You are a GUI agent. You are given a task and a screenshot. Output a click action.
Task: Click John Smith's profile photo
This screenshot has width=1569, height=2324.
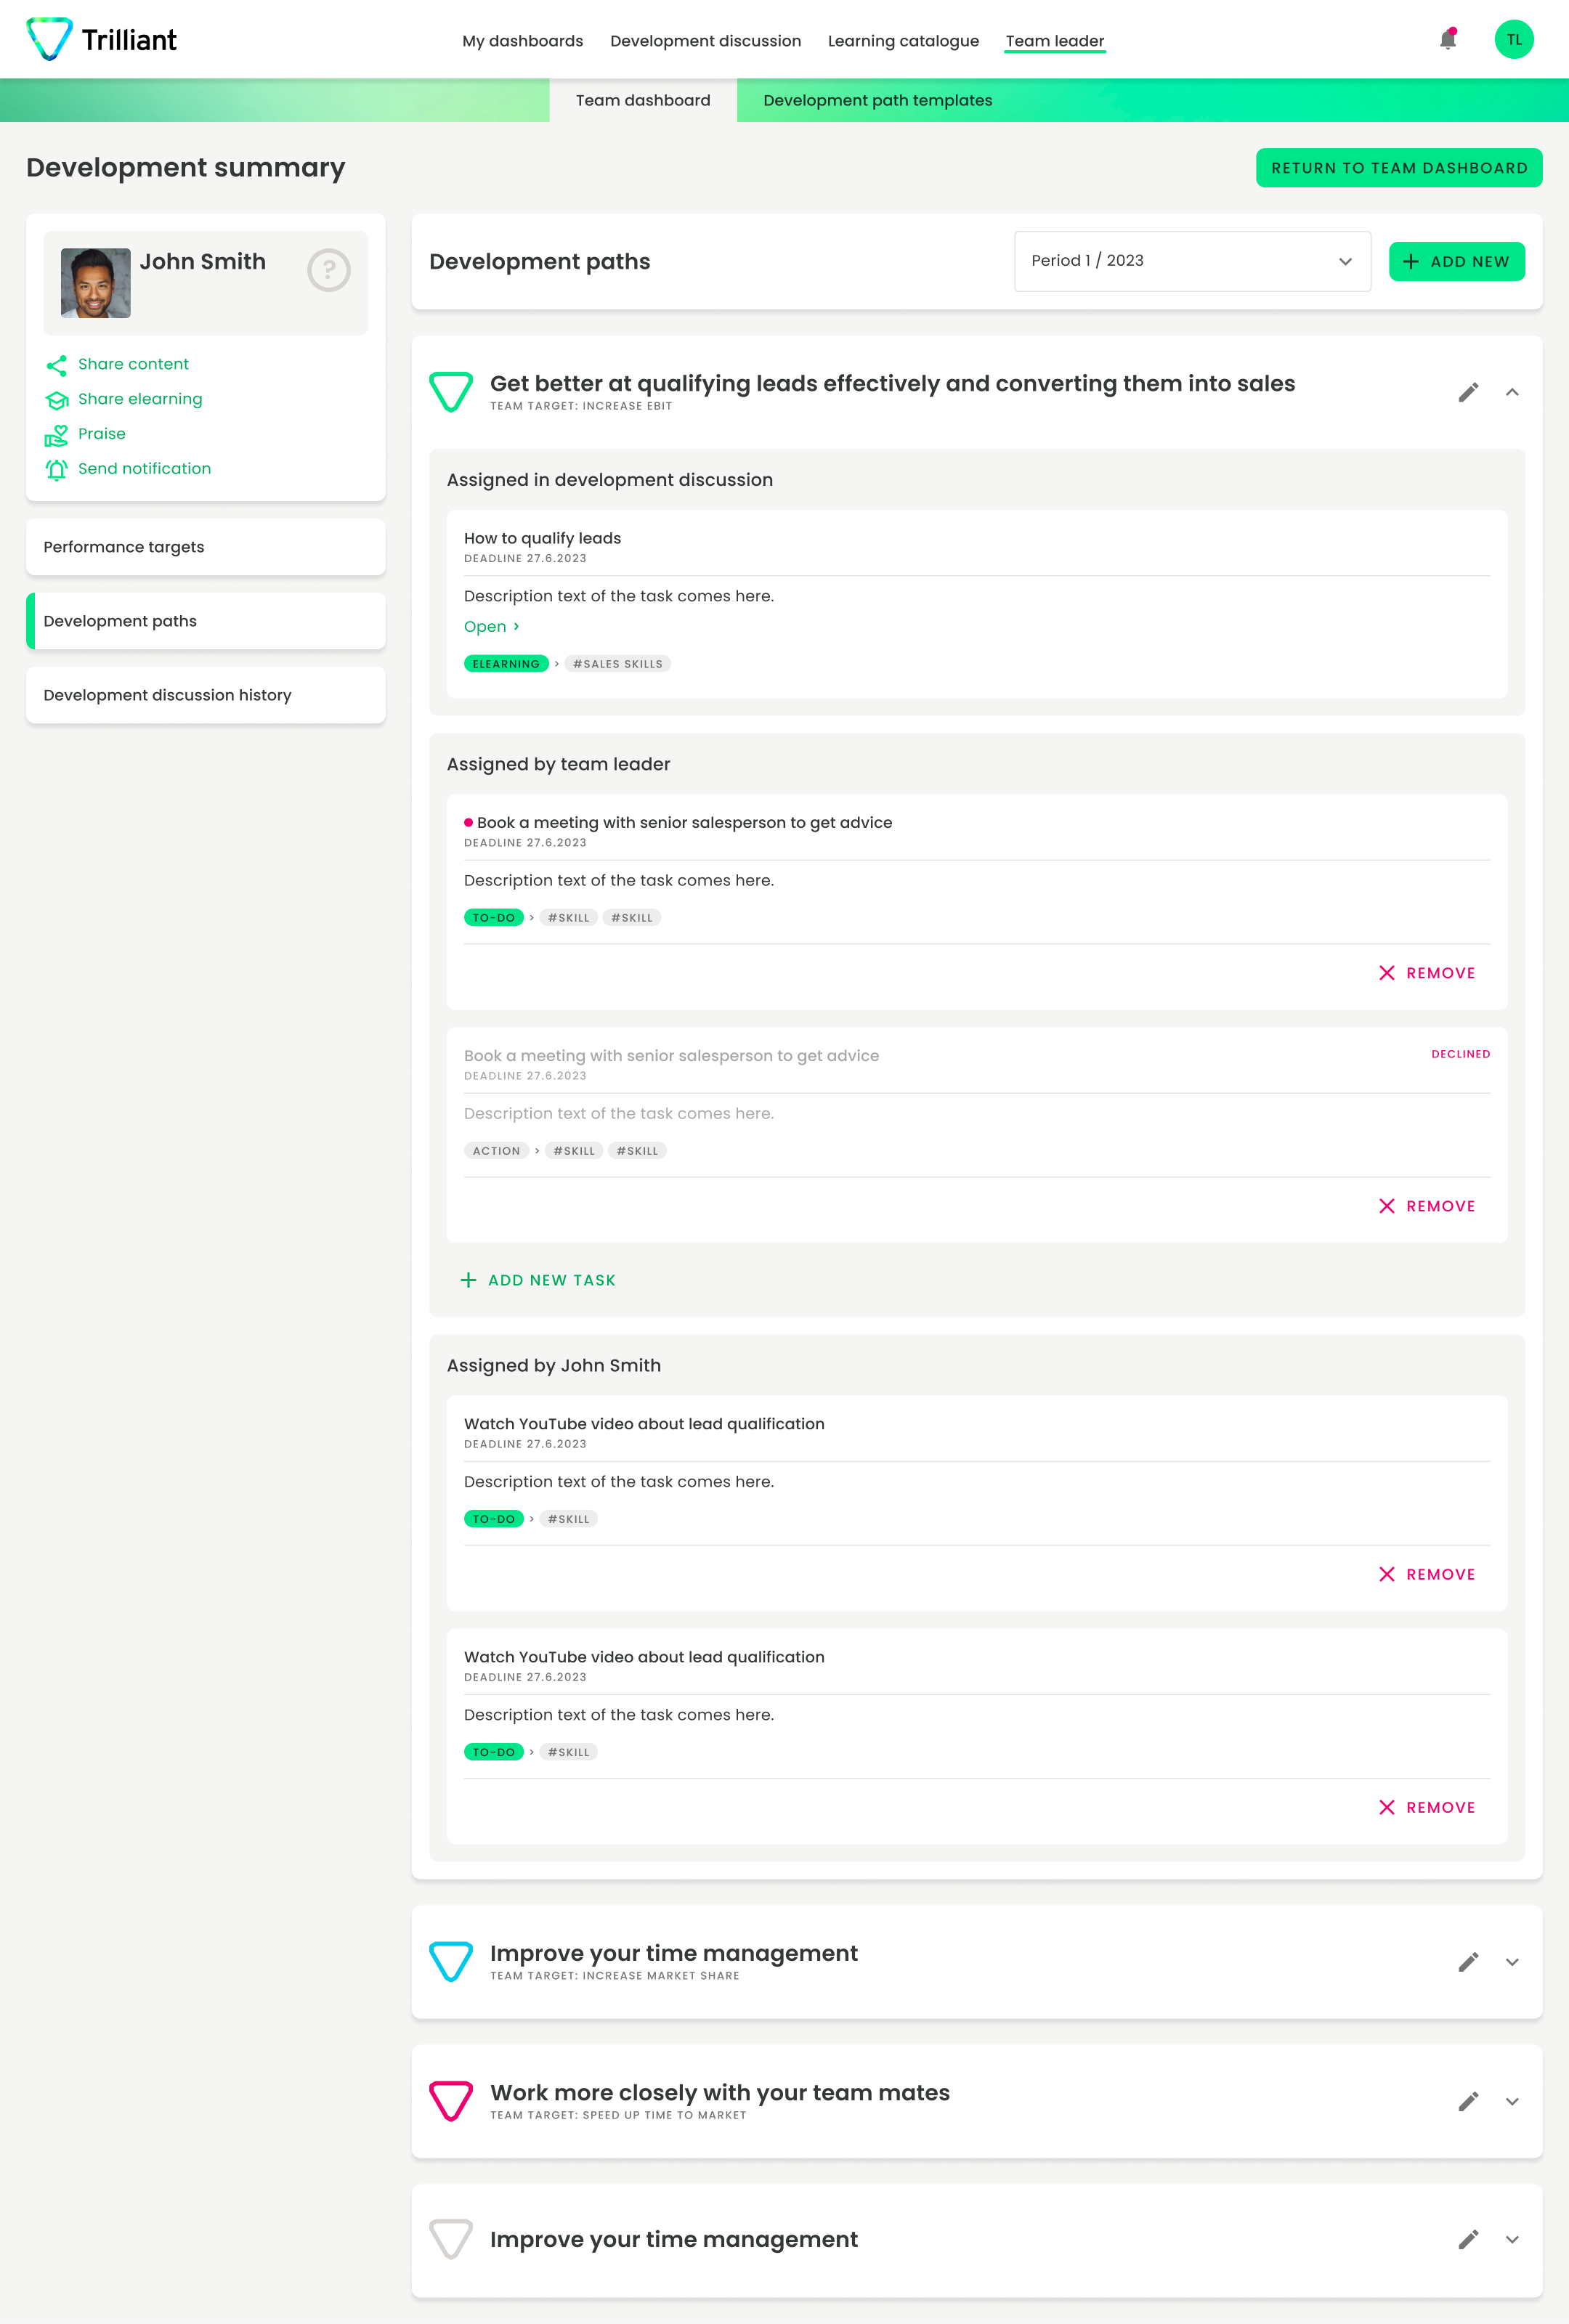[96, 283]
